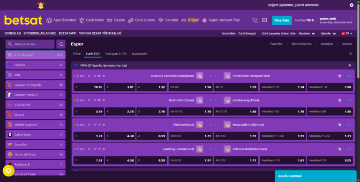Open Canlı Sonuçlar link
Screen dimensions: 360x182
pos(247,34)
